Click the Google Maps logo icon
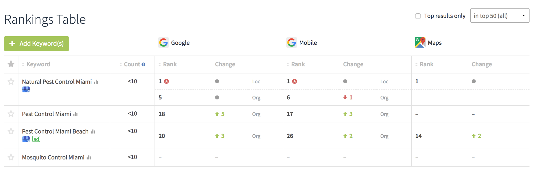Screen dimensions: 534x172 click(420, 42)
